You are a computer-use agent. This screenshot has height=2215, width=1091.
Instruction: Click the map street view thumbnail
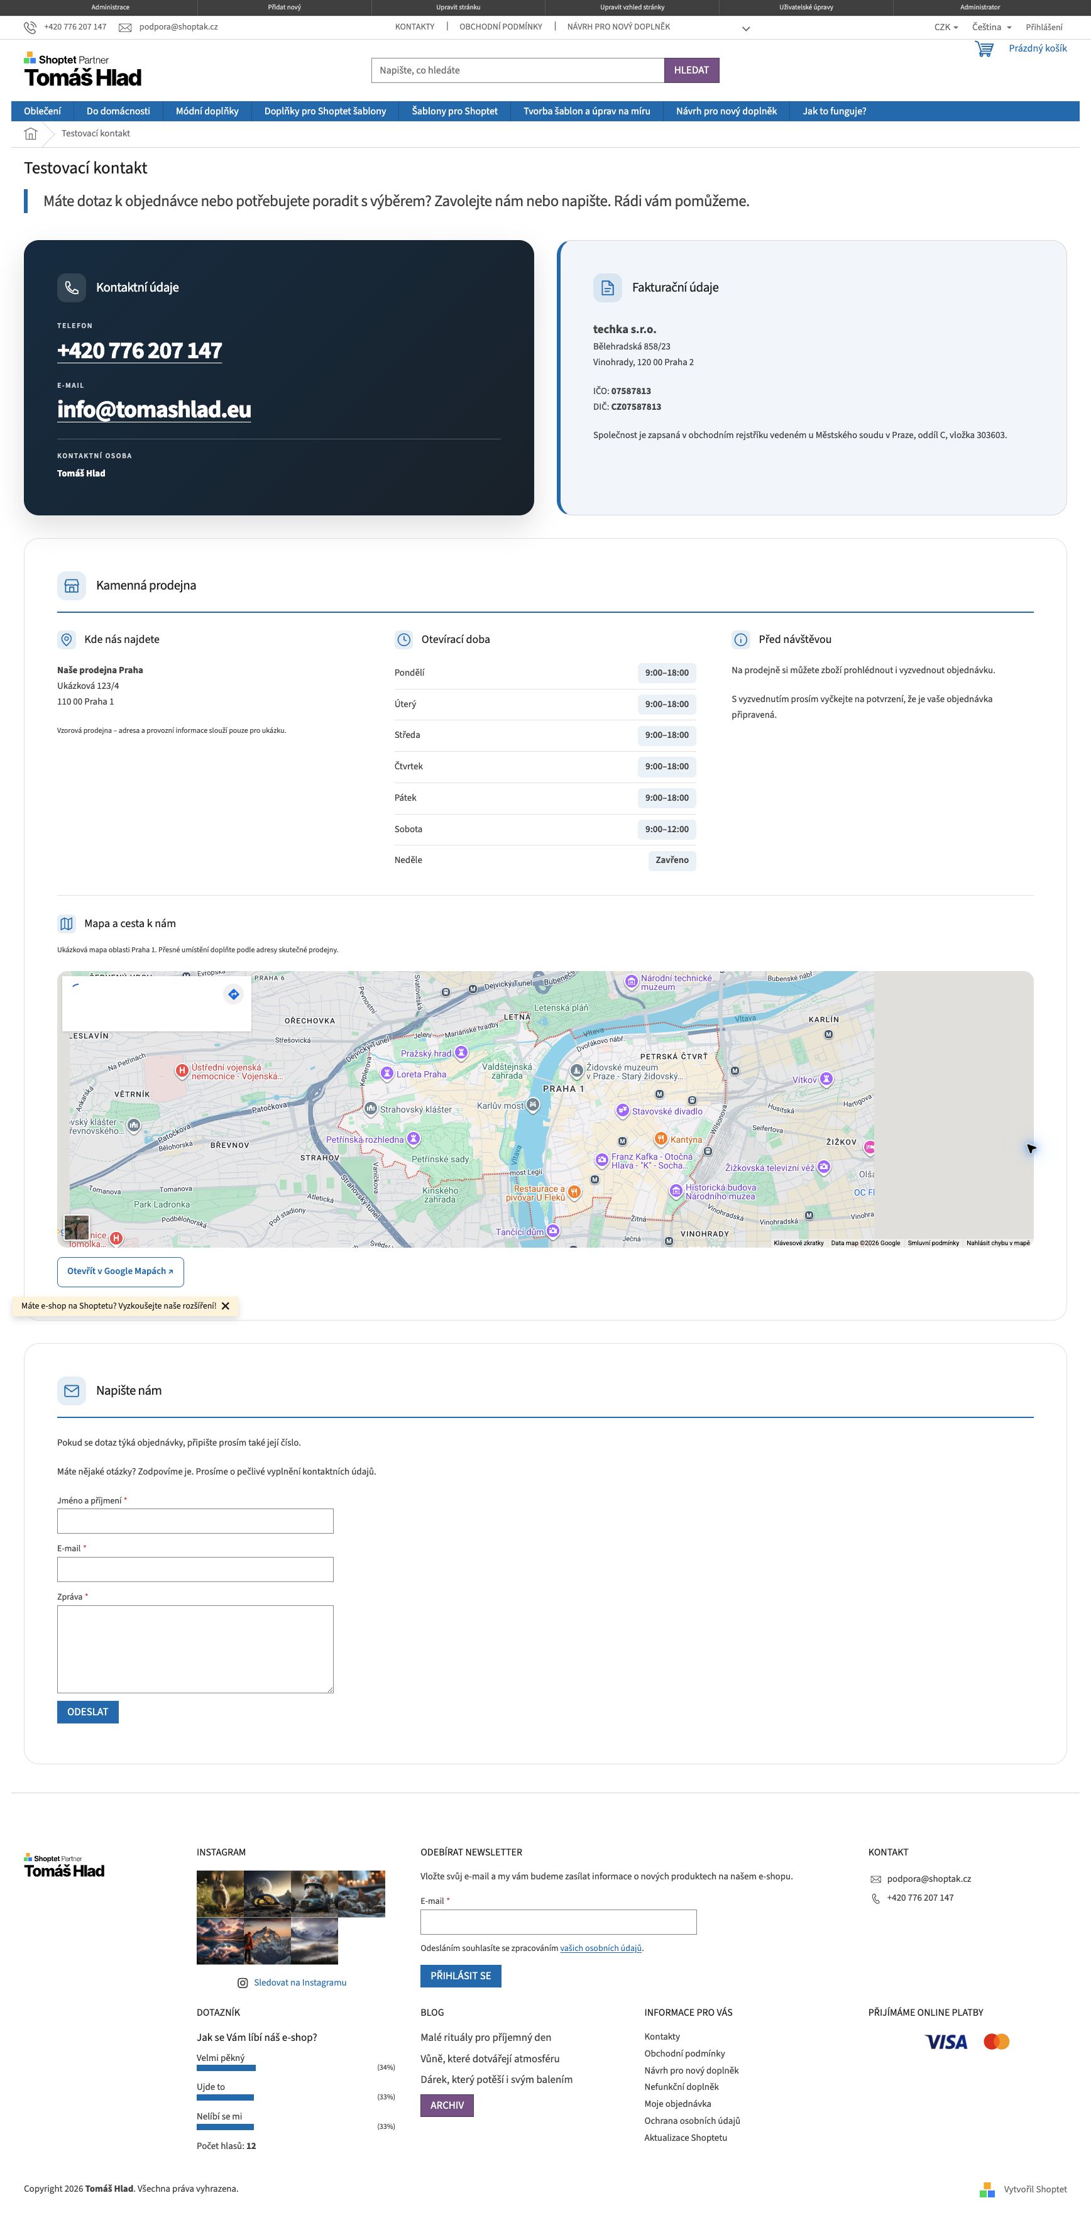click(x=77, y=1226)
